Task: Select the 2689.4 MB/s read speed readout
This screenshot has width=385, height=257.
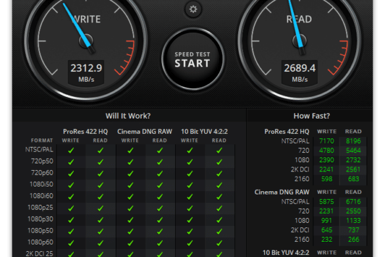Action: coord(299,72)
